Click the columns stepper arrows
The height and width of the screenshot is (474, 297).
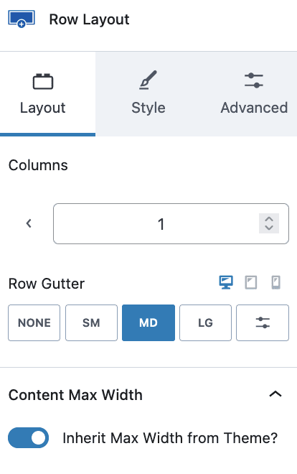(269, 223)
